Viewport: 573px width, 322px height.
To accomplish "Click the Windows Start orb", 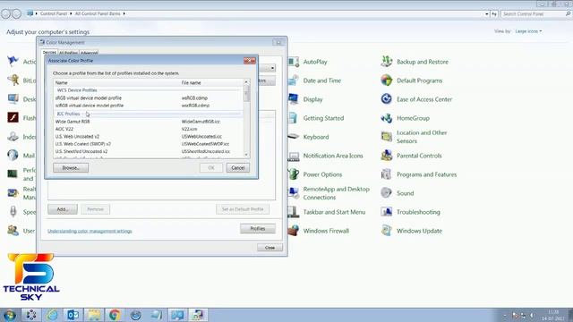I will (10, 315).
